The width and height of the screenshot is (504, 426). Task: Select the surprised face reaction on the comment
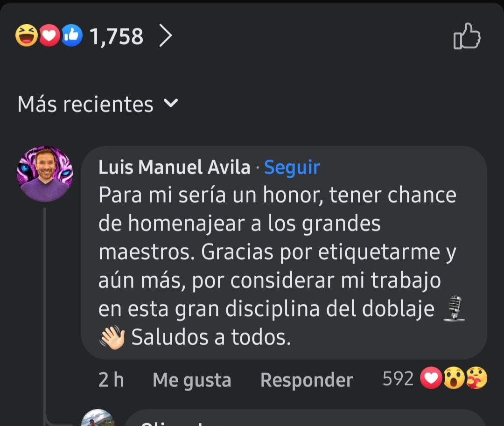pyautogui.click(x=454, y=379)
